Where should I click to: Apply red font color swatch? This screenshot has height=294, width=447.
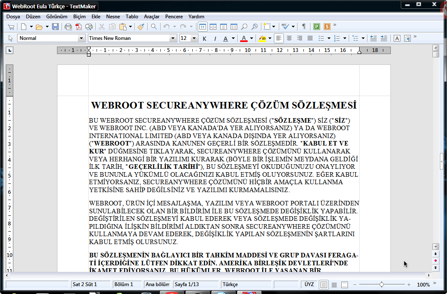244,38
